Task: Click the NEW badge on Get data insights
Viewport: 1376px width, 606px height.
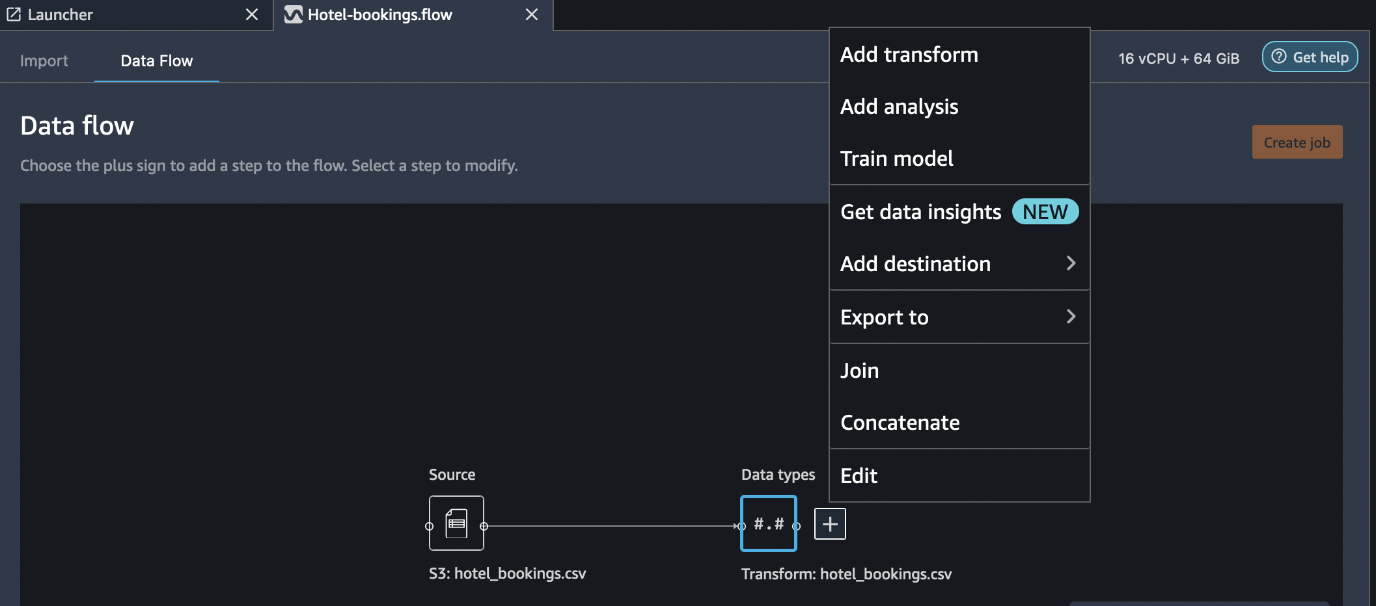Action: point(1045,211)
